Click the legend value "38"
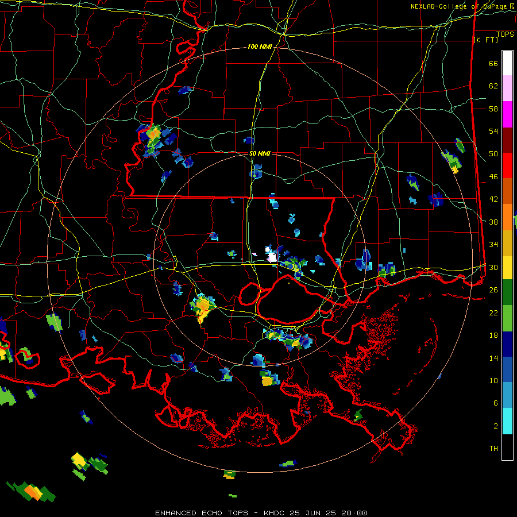 493,222
